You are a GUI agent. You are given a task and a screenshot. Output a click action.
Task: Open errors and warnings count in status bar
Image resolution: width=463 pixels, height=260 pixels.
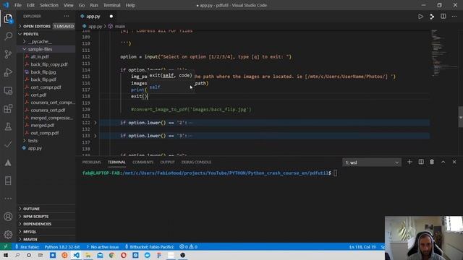[x=188, y=247]
